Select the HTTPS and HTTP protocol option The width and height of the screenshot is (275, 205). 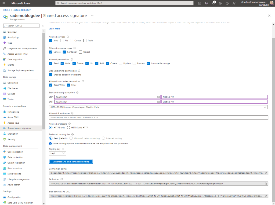69,128
